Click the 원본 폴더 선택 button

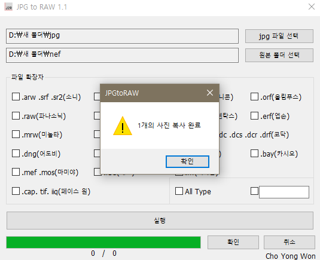[x=279, y=55]
